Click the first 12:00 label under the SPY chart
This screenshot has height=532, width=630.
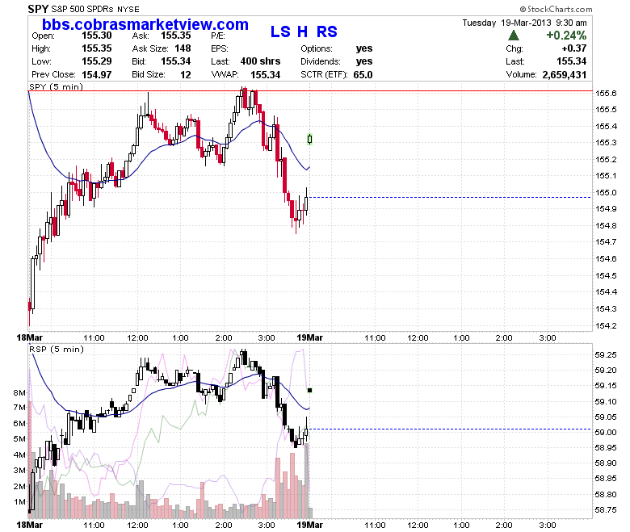(x=137, y=338)
